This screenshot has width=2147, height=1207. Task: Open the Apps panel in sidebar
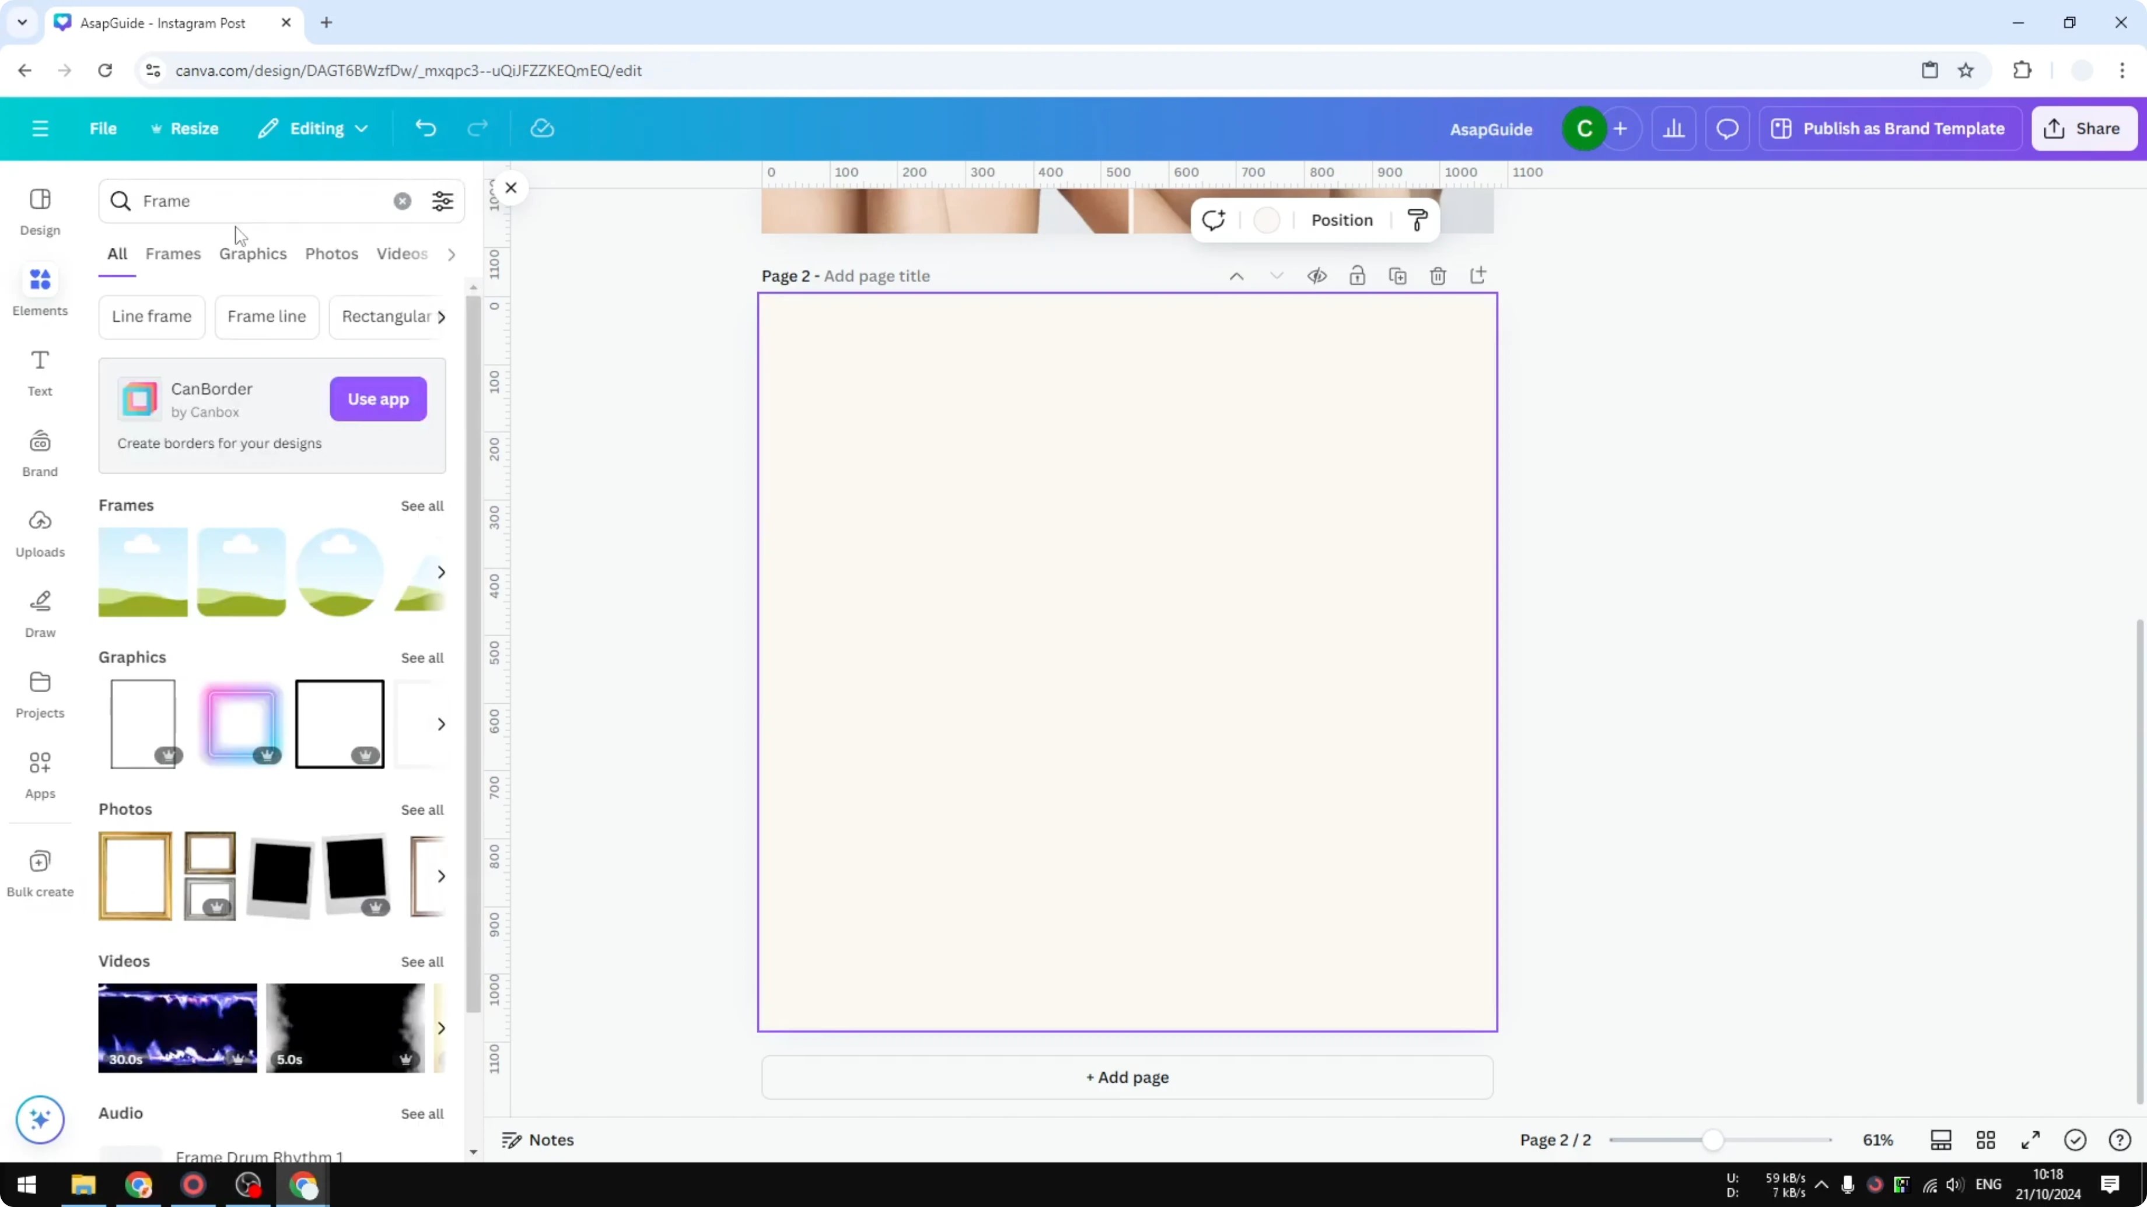tap(40, 775)
